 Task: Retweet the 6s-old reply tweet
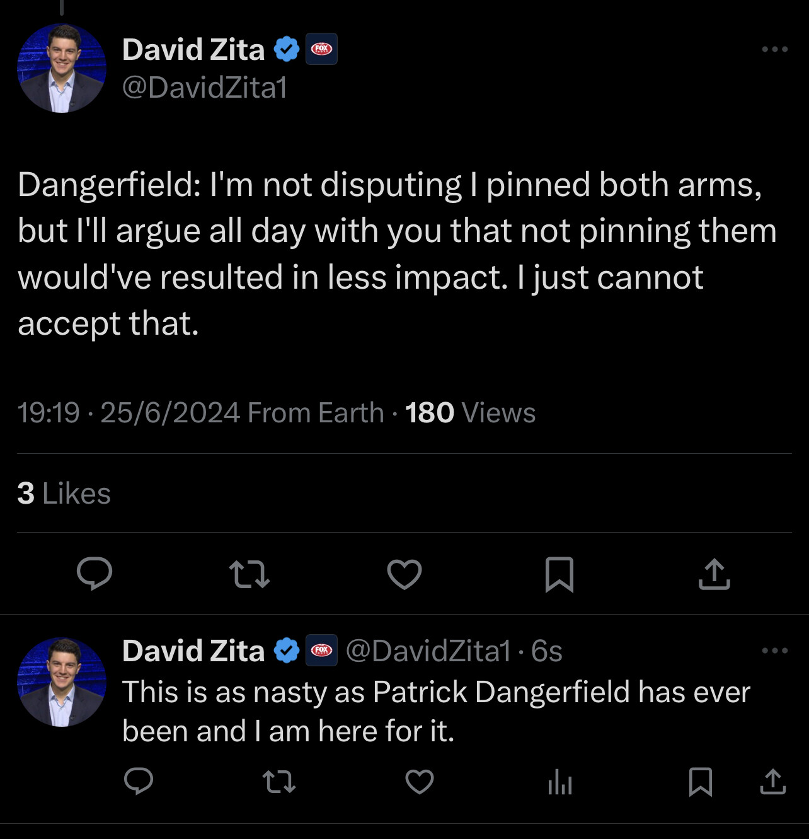279,782
